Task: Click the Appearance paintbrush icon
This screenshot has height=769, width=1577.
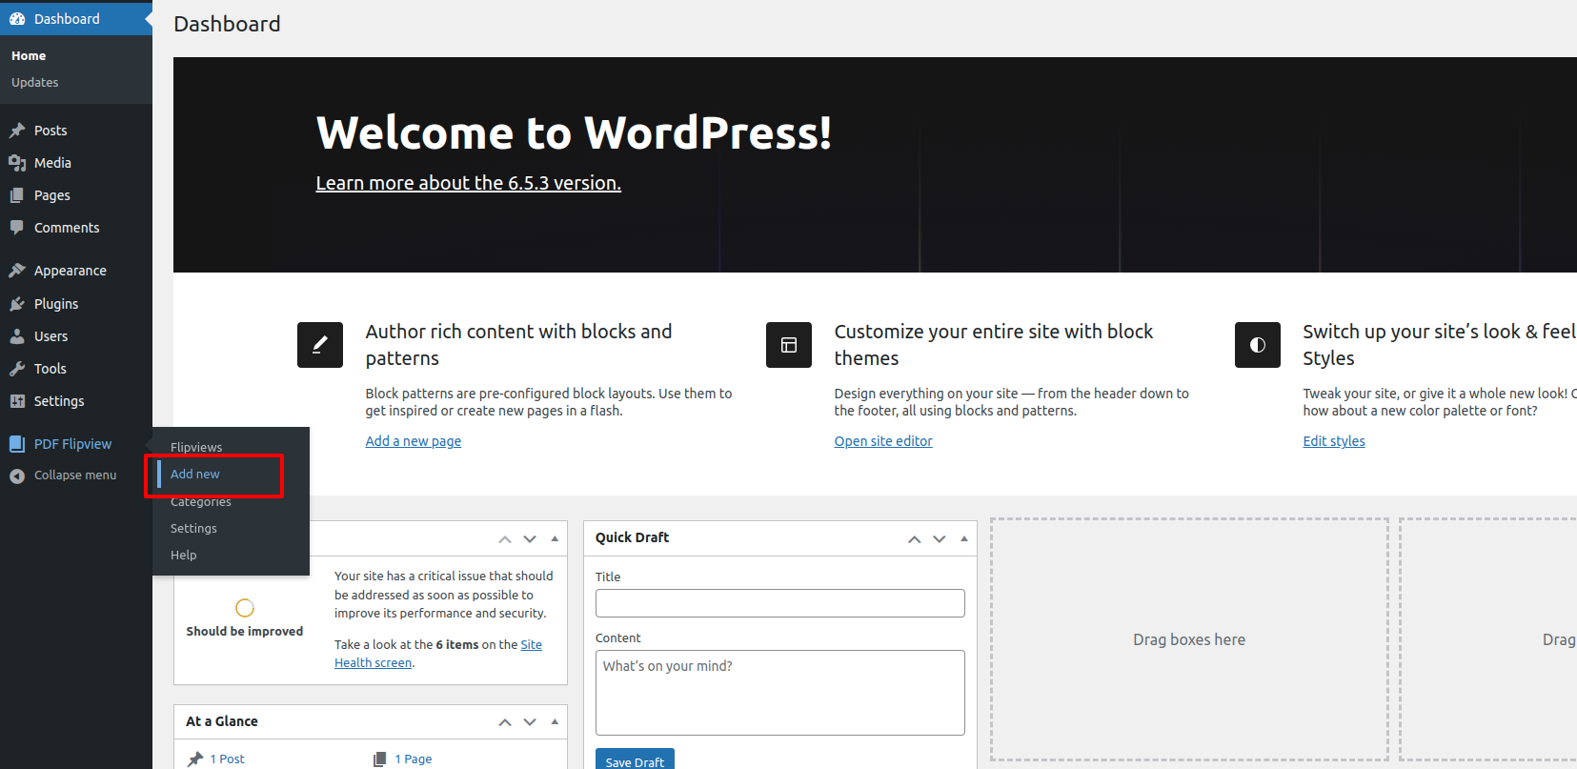Action: click(x=17, y=271)
